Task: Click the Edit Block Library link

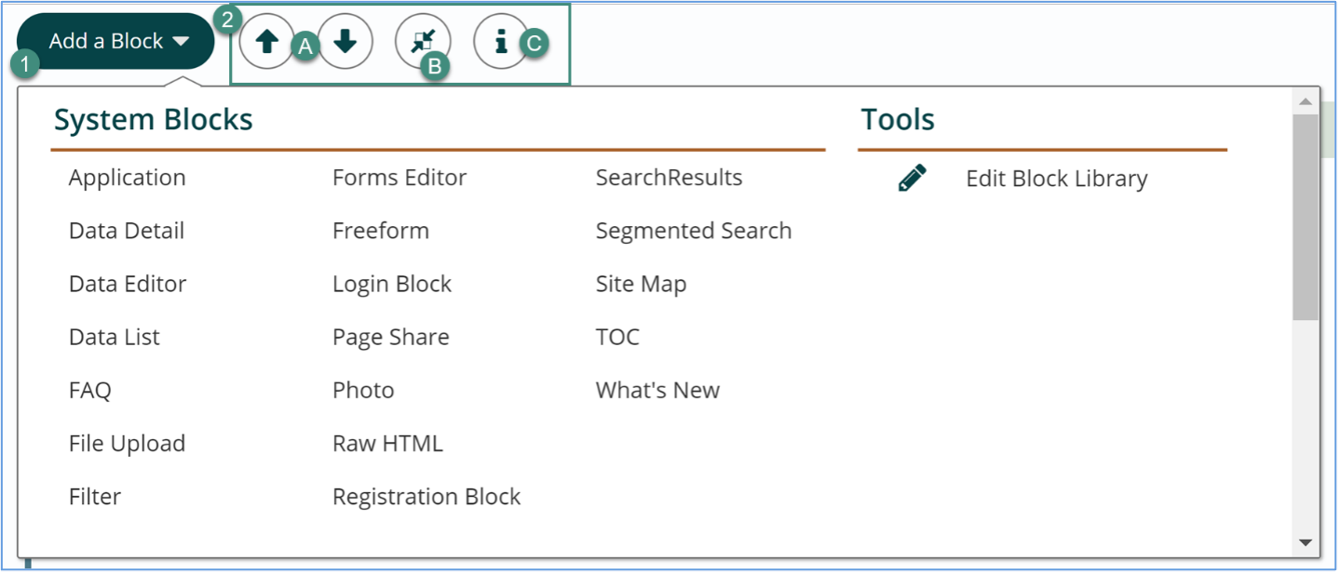Action: click(x=1056, y=178)
